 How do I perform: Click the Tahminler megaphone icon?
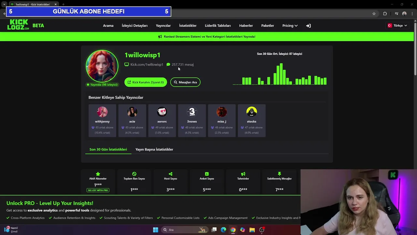pyautogui.click(x=243, y=174)
